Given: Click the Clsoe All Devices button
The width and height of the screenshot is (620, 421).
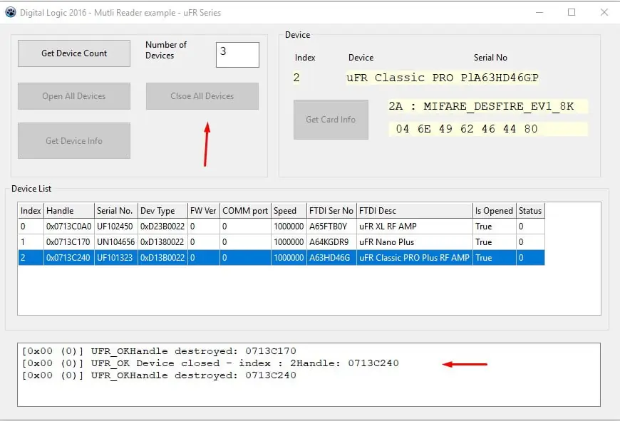Looking at the screenshot, I should [x=202, y=96].
